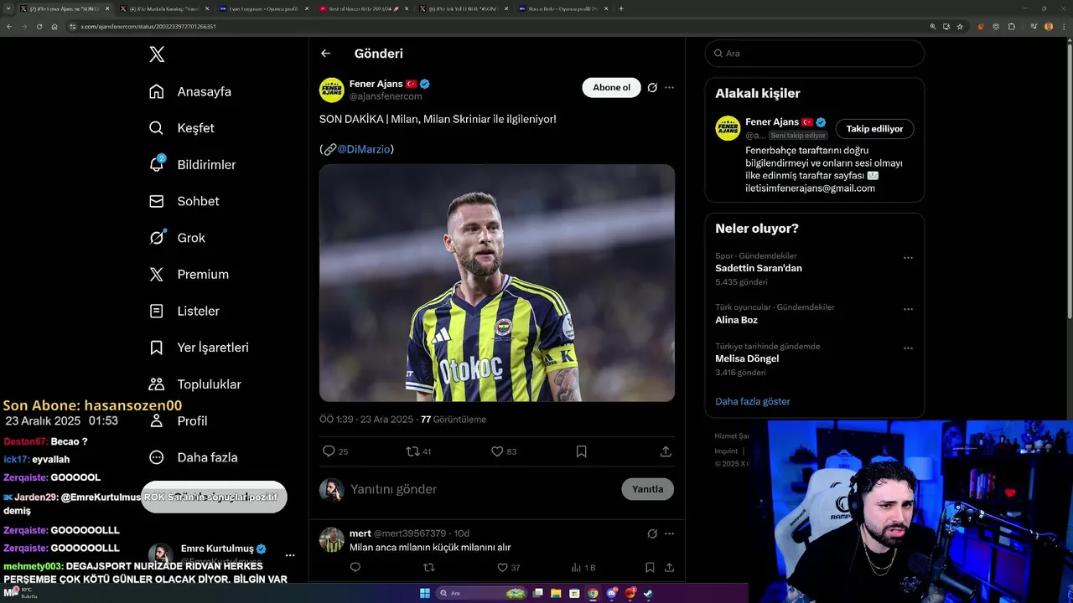Open Premium in the sidebar
1073x603 pixels.
[189, 274]
